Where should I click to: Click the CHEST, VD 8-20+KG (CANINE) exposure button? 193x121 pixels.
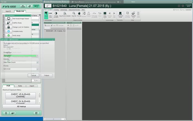pos(21,95)
